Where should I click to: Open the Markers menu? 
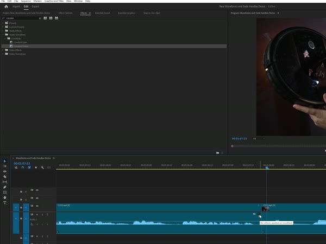click(37, 1)
